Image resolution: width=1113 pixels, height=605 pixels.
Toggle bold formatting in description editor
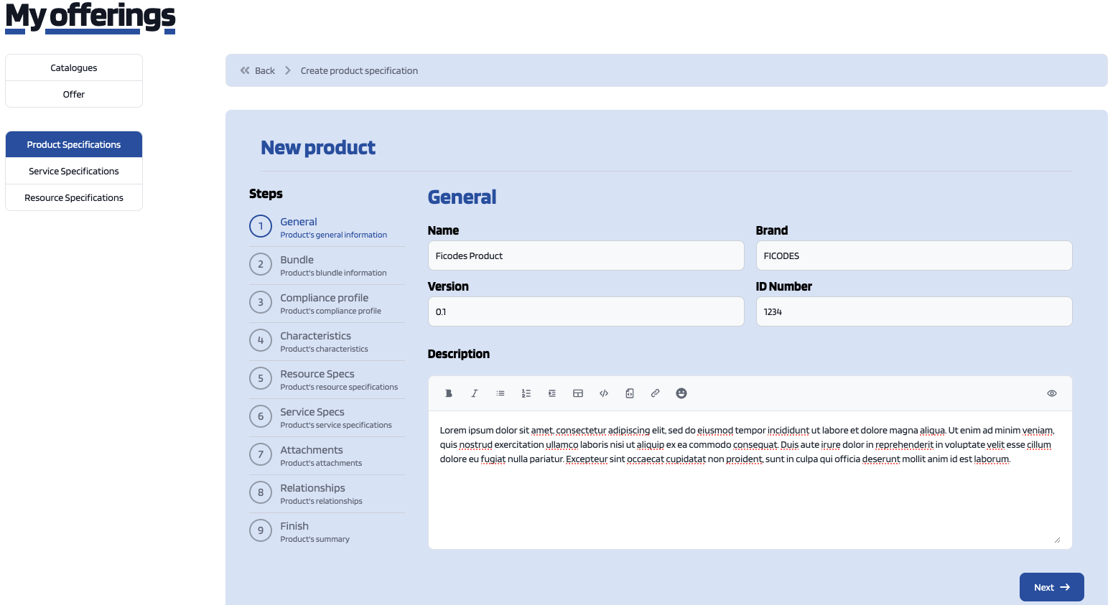pos(449,393)
